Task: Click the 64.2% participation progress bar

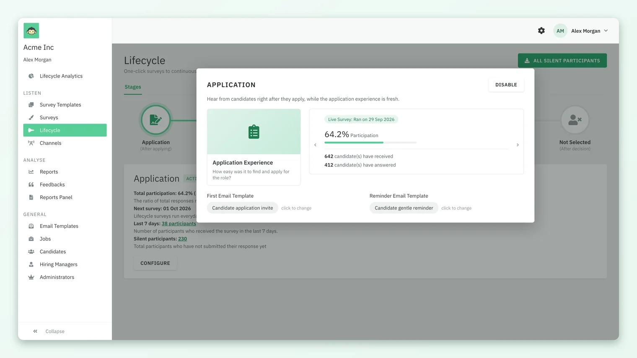Action: (x=370, y=143)
